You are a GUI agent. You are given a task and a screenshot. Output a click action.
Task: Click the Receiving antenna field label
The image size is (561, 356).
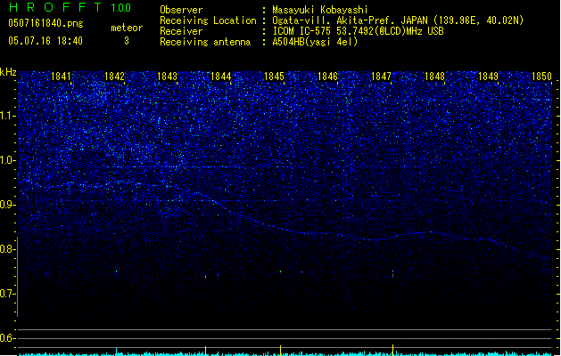tap(205, 42)
